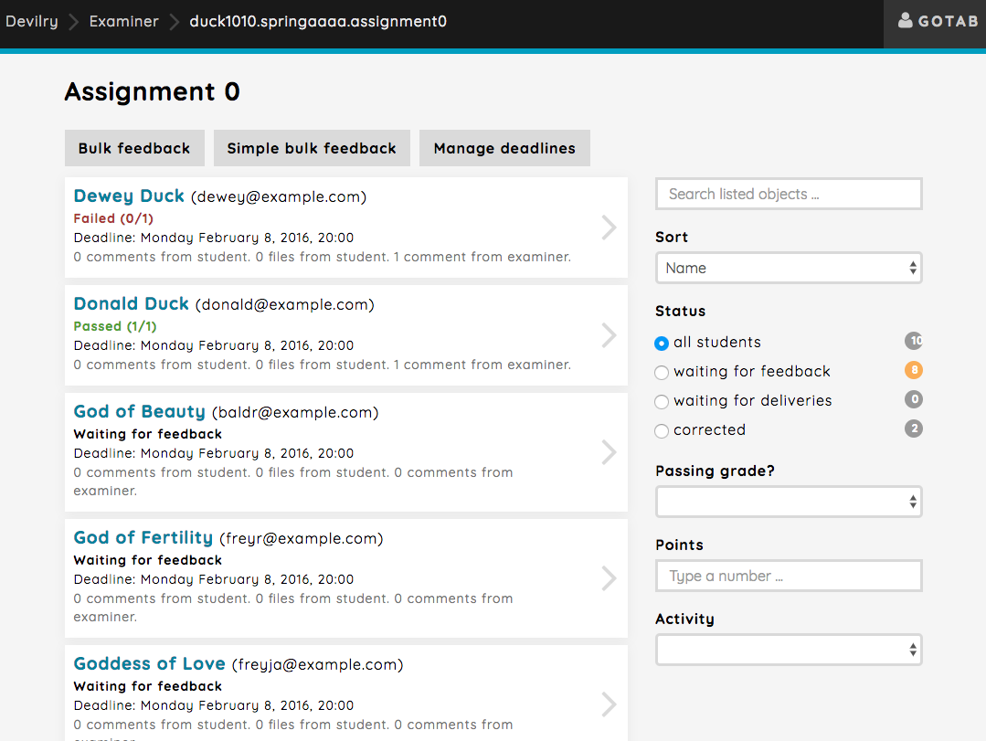Click the corrected count badge

pos(914,429)
